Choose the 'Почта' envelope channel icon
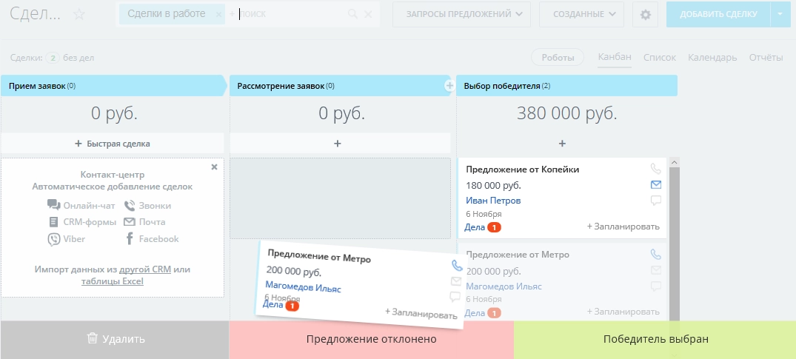Screen dimensions: 796x359 [130, 221]
